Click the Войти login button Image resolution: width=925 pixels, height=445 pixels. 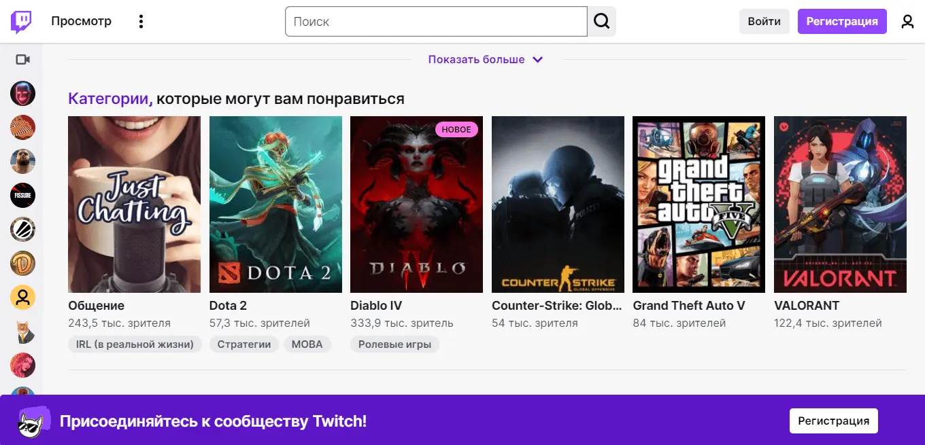[x=764, y=22]
